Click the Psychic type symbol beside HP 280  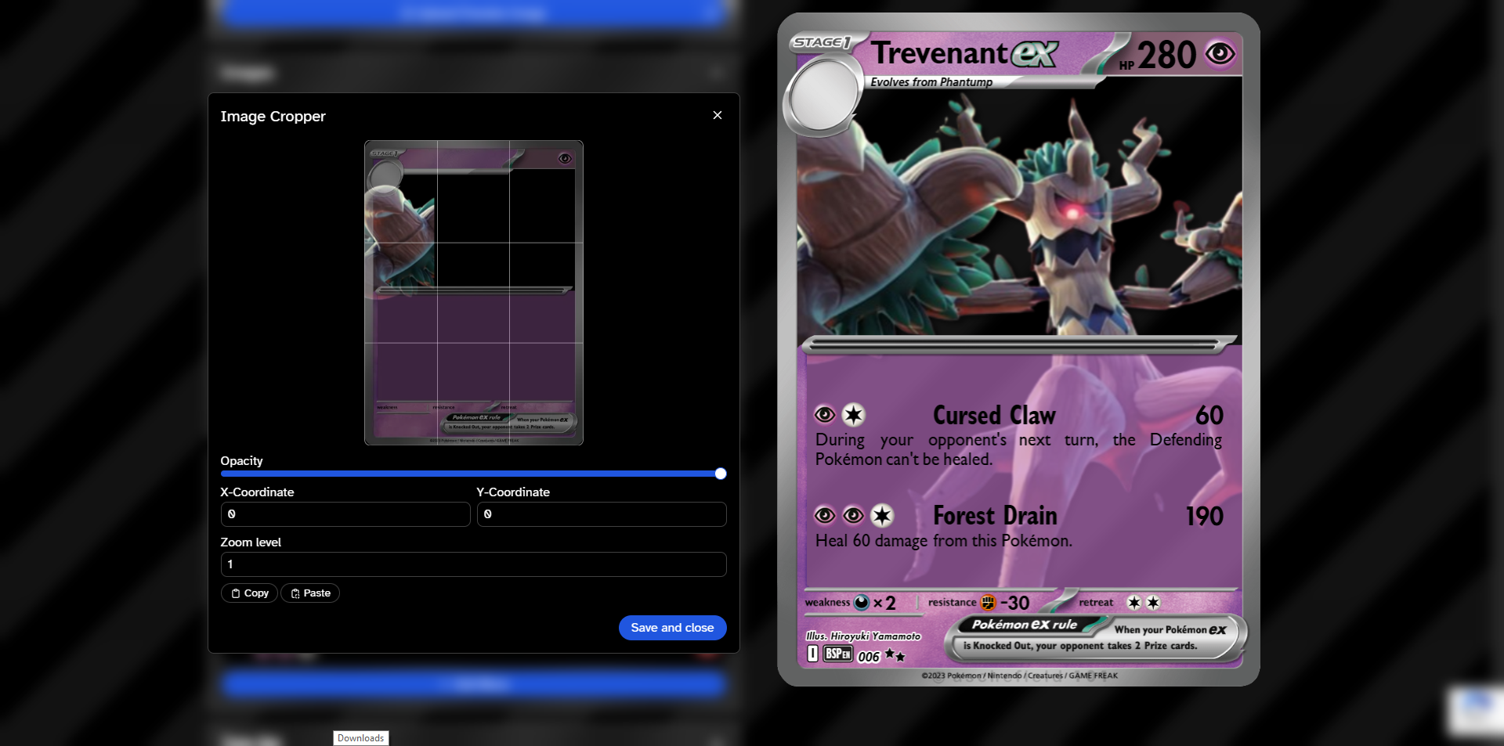1220,54
